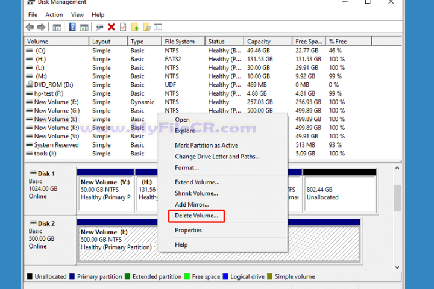This screenshot has width=434, height=289.
Task: Sort by the Type column header
Action: (145, 42)
